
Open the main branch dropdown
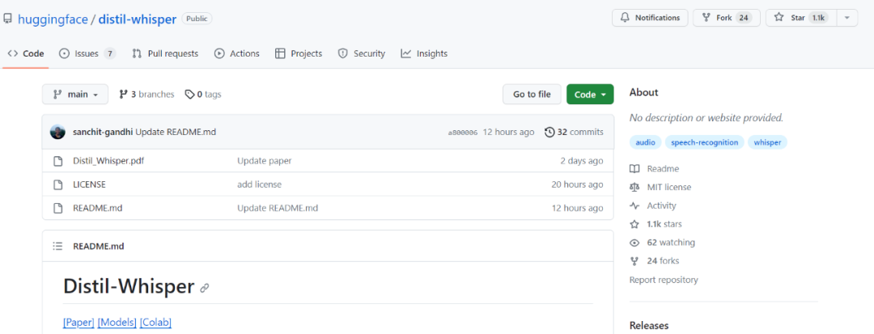75,95
